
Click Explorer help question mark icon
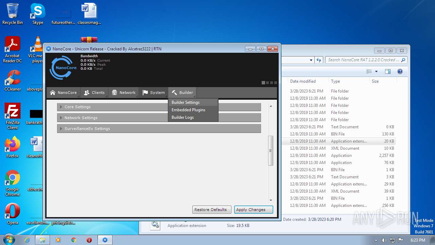point(400,71)
